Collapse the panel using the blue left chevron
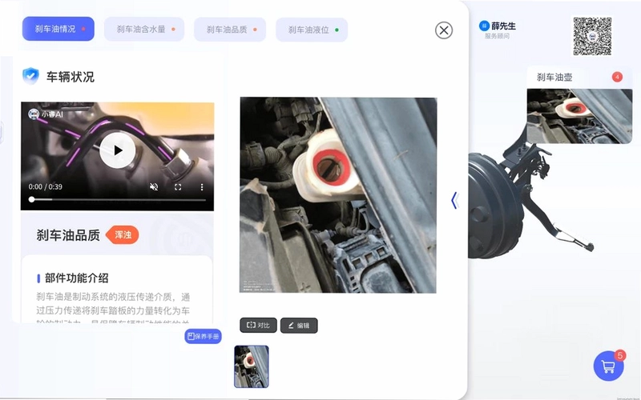 click(x=454, y=201)
